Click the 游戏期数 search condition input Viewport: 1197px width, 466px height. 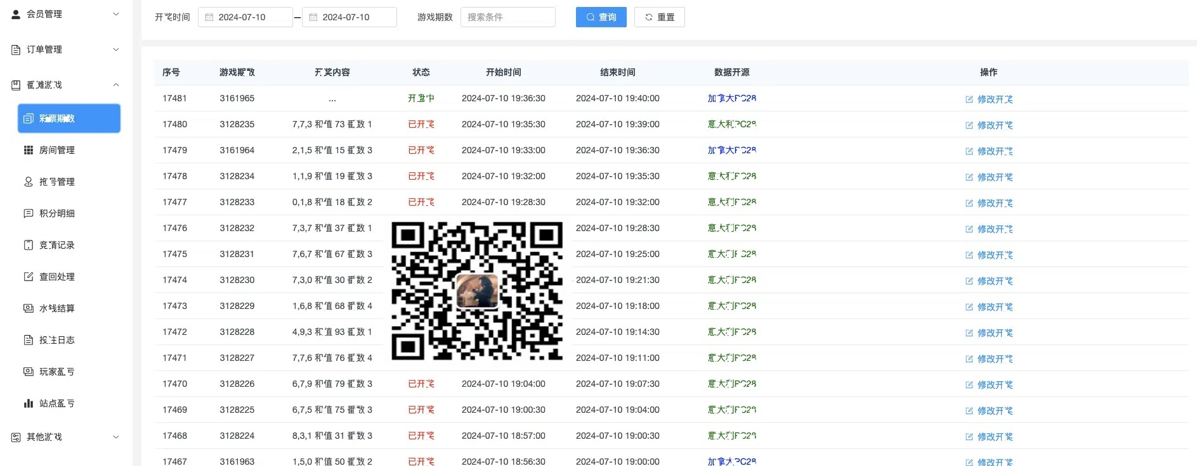click(x=508, y=17)
